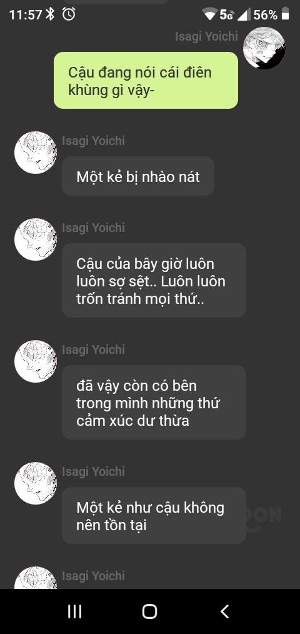
Task: Tap the right-side avatar beside green message
Action: pyautogui.click(x=264, y=48)
